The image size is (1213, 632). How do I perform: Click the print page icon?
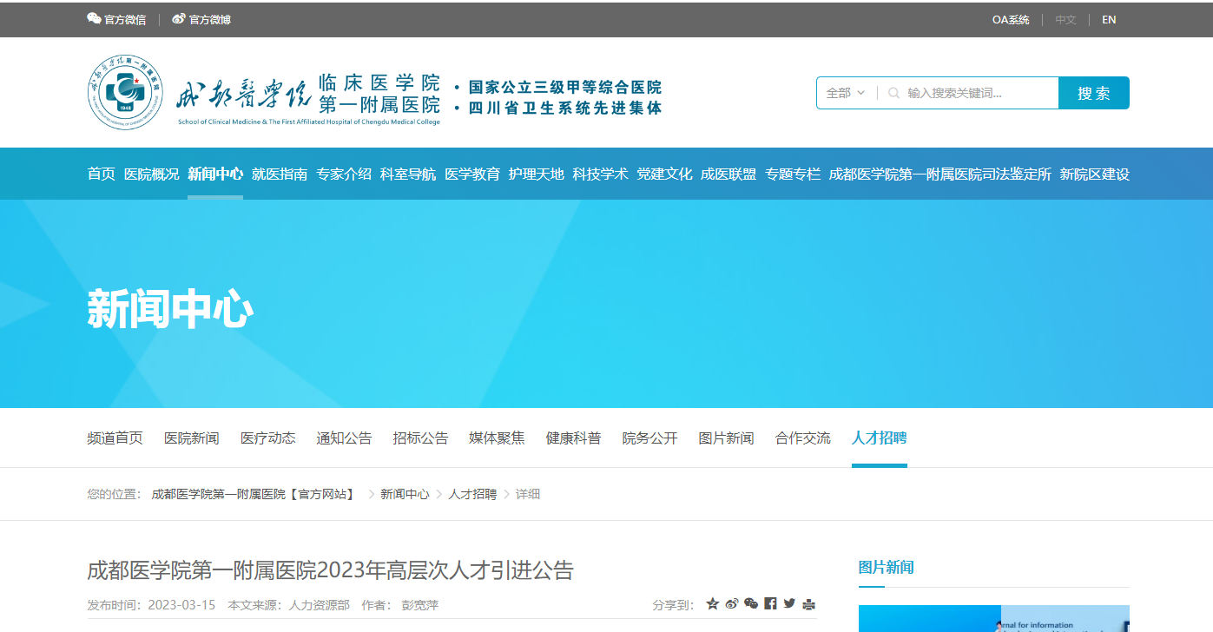[x=809, y=604]
